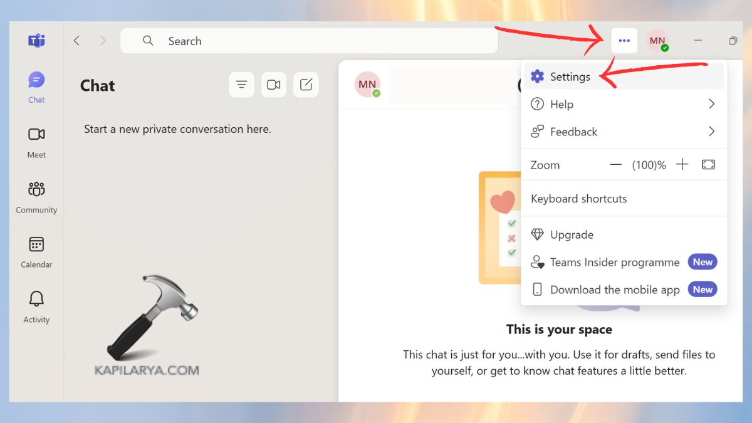
Task: Click Upgrade in the dropdown menu
Action: tap(572, 234)
